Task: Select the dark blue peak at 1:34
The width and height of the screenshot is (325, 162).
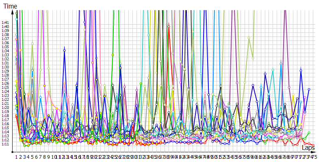Action: (x=64, y=51)
